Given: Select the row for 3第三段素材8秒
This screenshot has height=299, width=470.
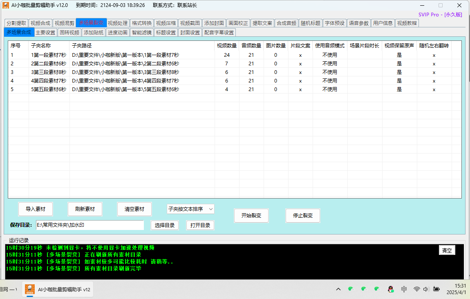Looking at the screenshot, I should [48, 72].
